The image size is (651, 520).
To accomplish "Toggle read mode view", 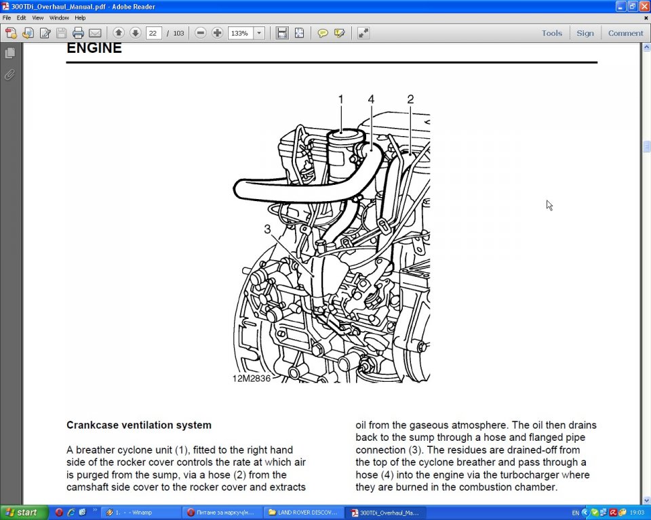I will [x=363, y=33].
